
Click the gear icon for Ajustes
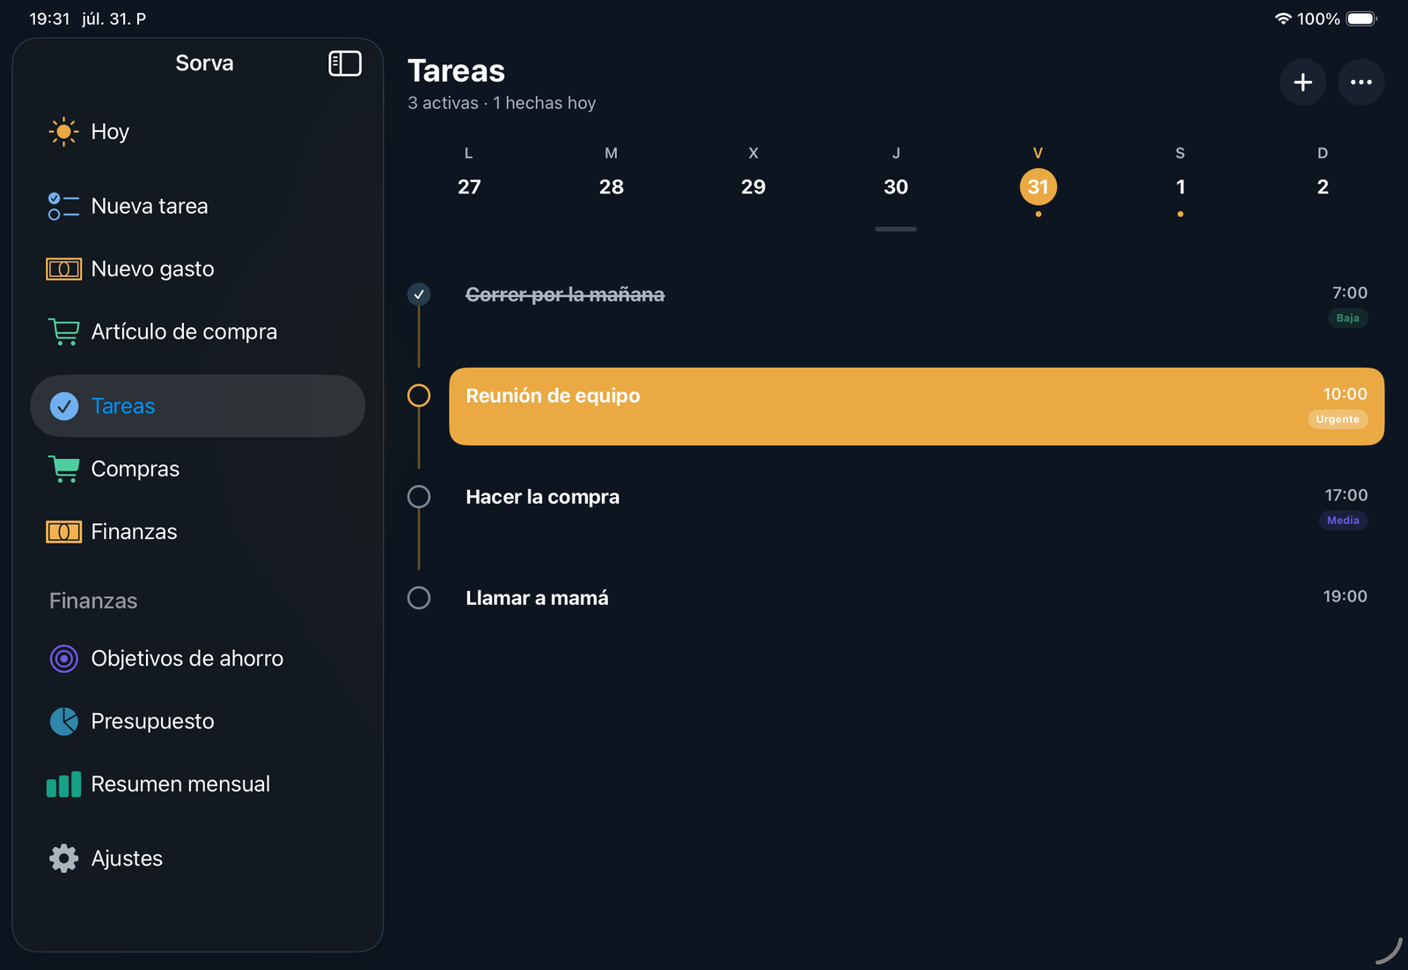[63, 858]
